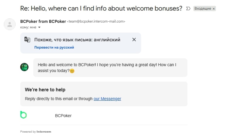
Task: Click the detected language text in the banner
Action: (77, 40)
